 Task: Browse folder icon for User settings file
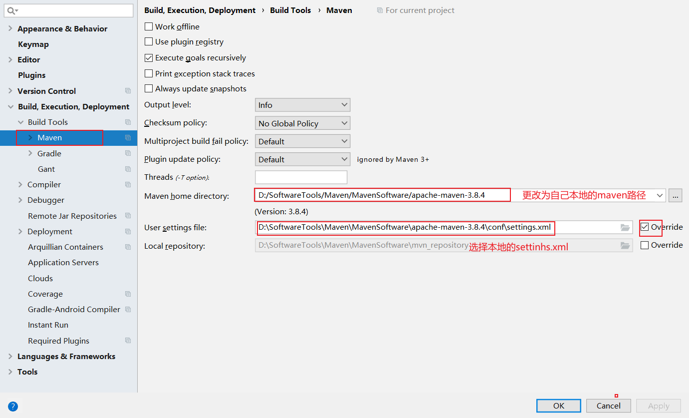click(625, 227)
